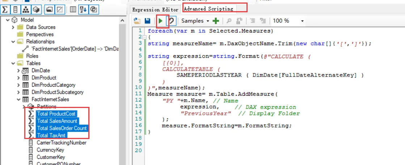This screenshot has width=405, height=165.
Task: Collapse the Relationships folder
Action: click(13, 42)
